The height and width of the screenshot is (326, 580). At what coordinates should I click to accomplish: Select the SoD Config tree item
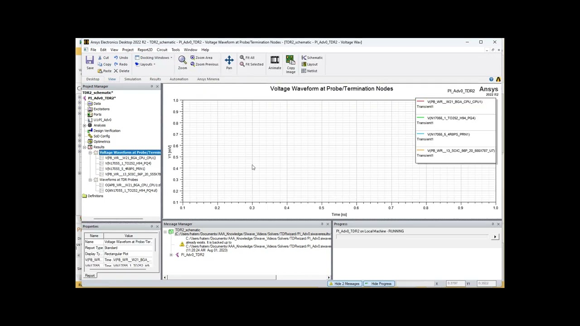coord(101,136)
